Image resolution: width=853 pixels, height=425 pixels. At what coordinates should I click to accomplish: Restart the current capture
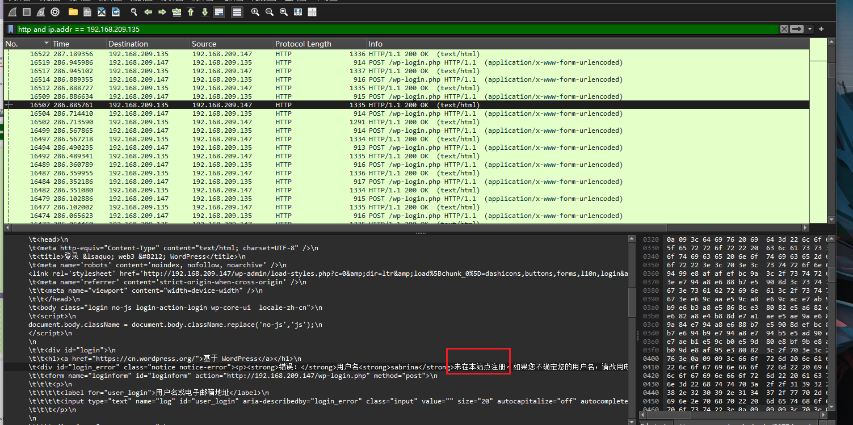(x=41, y=12)
